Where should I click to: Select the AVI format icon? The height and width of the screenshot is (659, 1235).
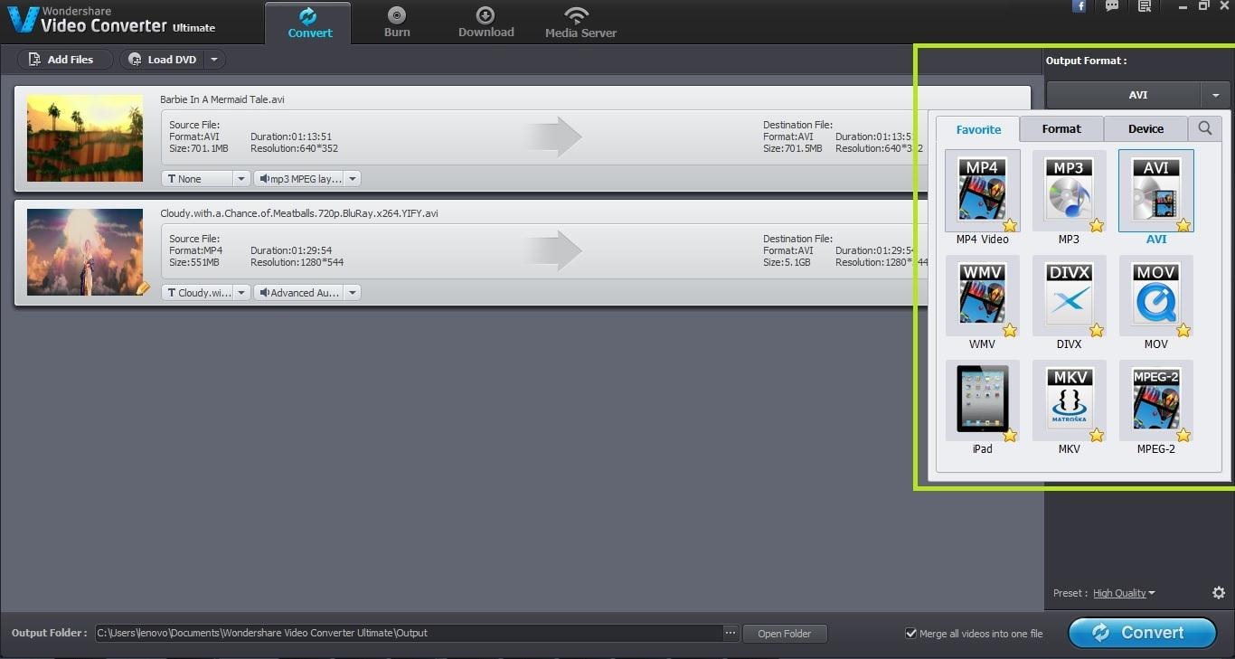1155,192
